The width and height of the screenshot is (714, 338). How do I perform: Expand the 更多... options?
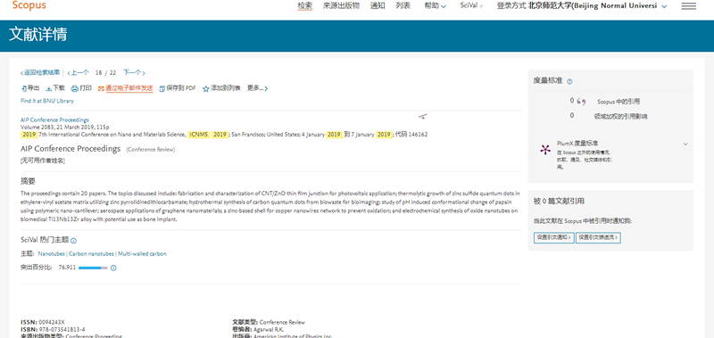coord(257,88)
